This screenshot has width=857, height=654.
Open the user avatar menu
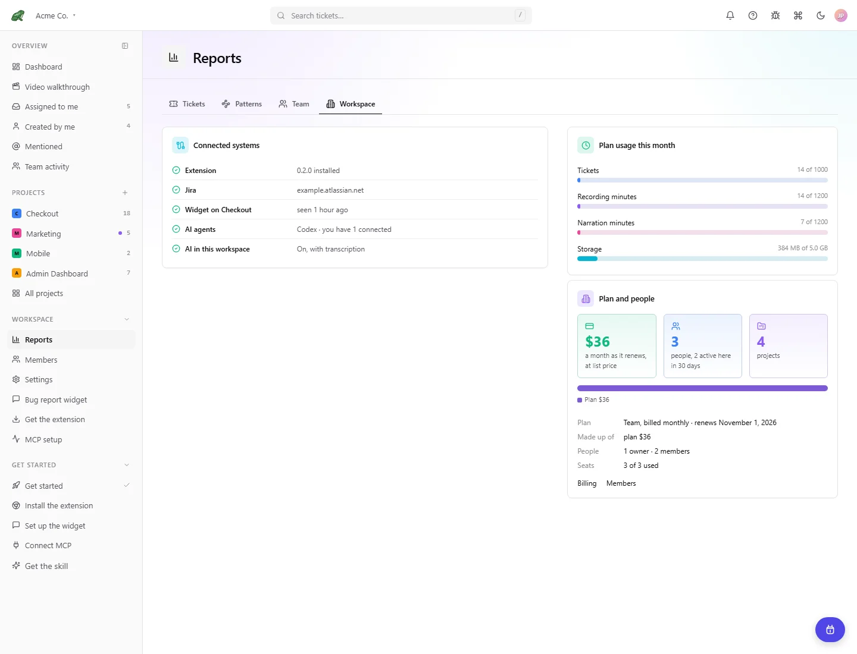pos(841,15)
